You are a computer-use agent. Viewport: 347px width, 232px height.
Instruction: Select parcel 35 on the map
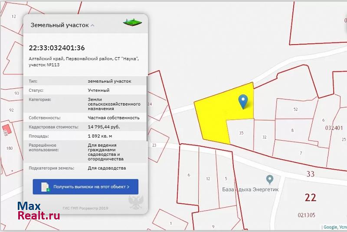tap(241, 133)
